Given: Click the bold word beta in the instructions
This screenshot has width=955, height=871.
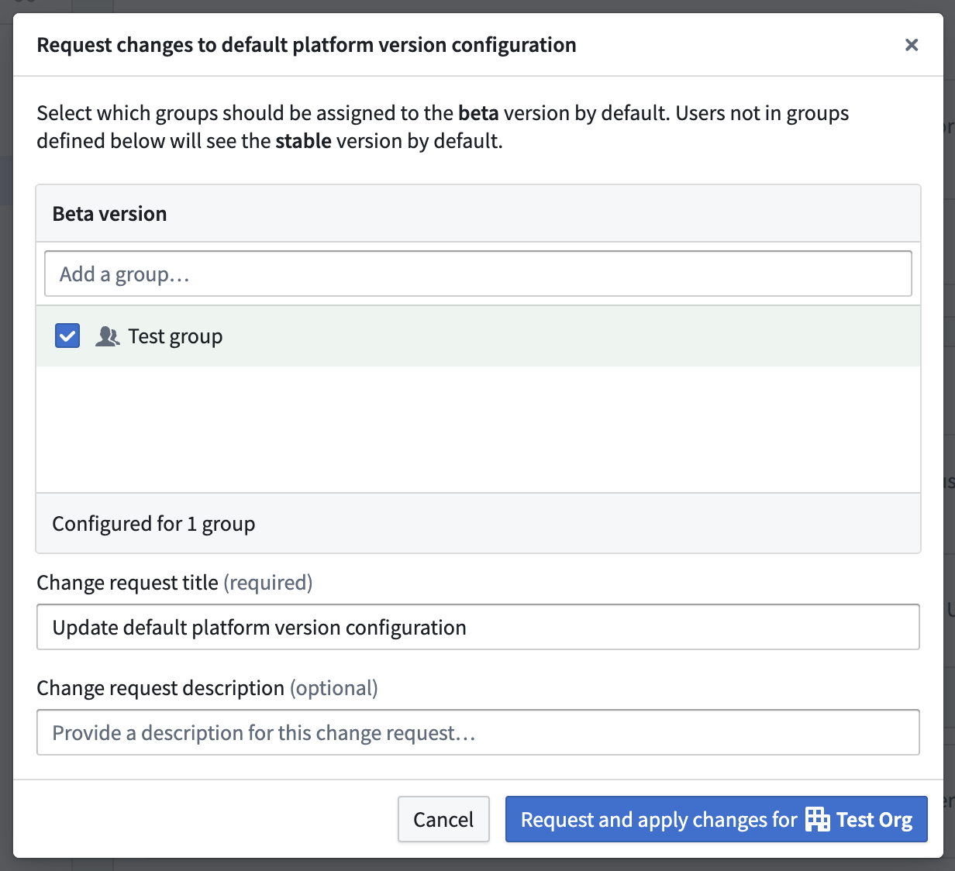Looking at the screenshot, I should pyautogui.click(x=478, y=113).
